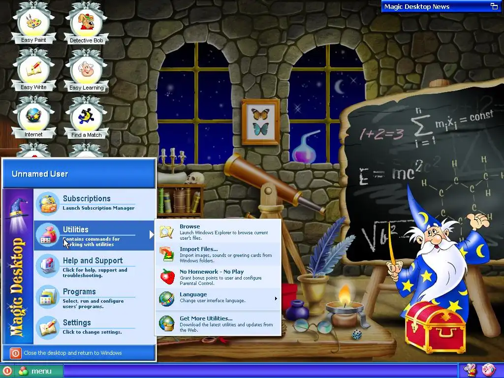Screen dimensions: 504x378
Task: Click the Utilities bag icon
Action: 48,235
